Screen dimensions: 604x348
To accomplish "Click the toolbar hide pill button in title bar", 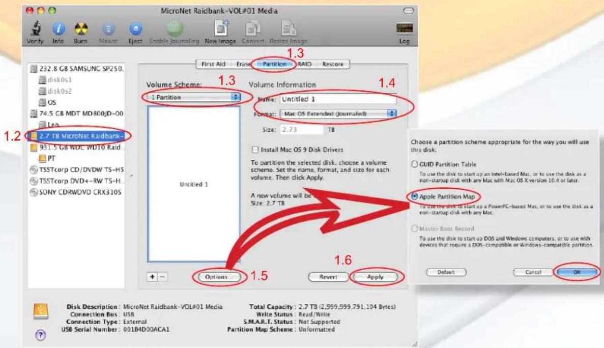I will (408, 10).
